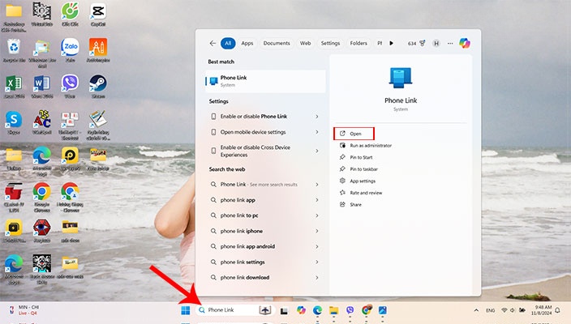571x324 pixels.
Task: Select Phone Link best match result
Action: point(265,81)
